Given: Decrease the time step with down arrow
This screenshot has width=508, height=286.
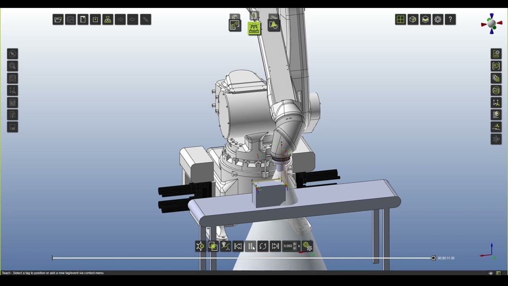Looking at the screenshot, I should tap(294, 248).
